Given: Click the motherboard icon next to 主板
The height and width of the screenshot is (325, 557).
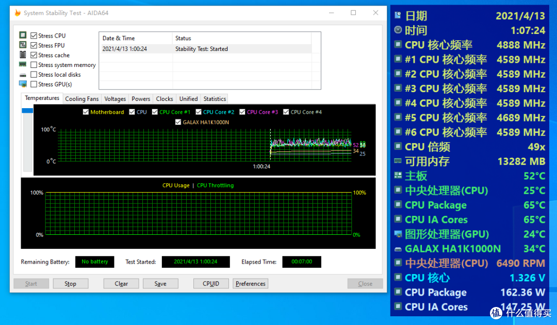Looking at the screenshot, I should (x=398, y=175).
